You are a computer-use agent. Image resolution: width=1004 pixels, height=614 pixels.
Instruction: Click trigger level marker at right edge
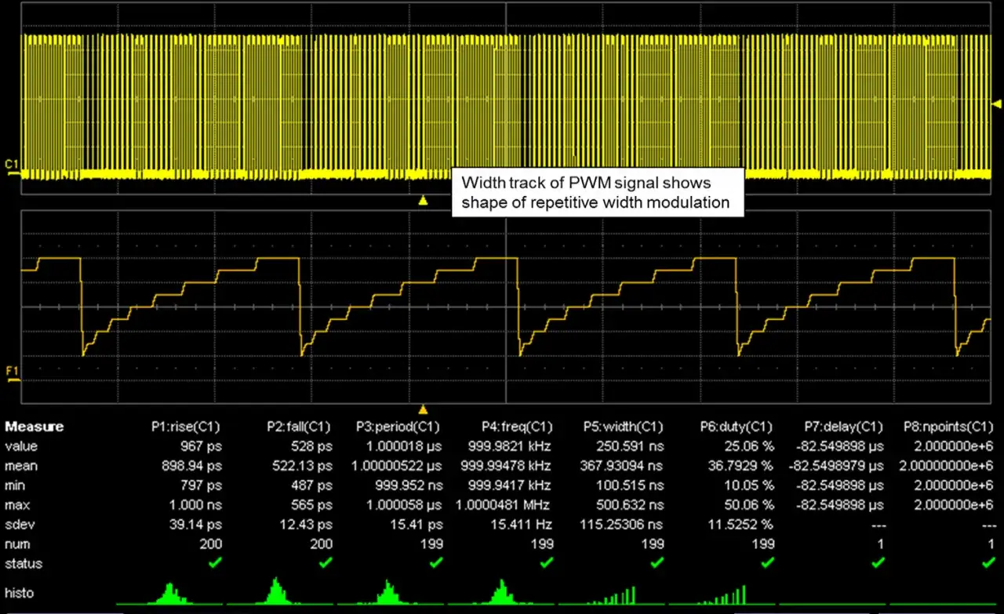(x=998, y=104)
